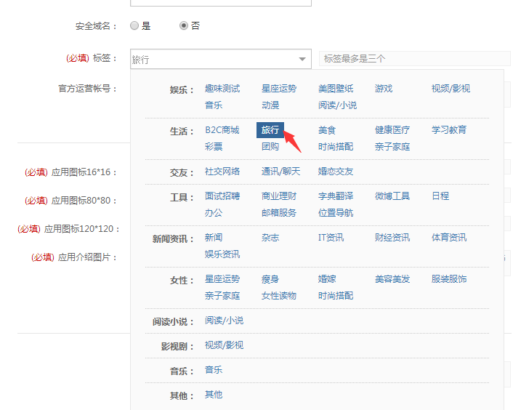This screenshot has height=410, width=521.
Task: Pick the IT资讯 tag
Action: coord(331,238)
